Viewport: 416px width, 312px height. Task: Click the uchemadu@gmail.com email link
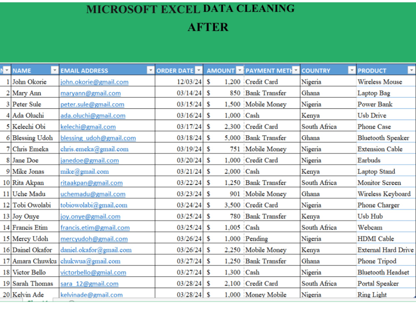coord(93,194)
